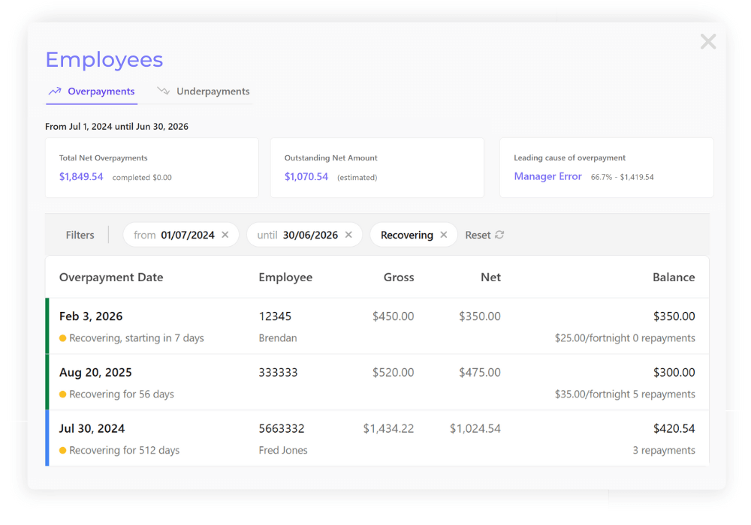Toggle the recovery indicator on Brendan's row
Viewport: 751px width, 525px height.
tap(62, 337)
